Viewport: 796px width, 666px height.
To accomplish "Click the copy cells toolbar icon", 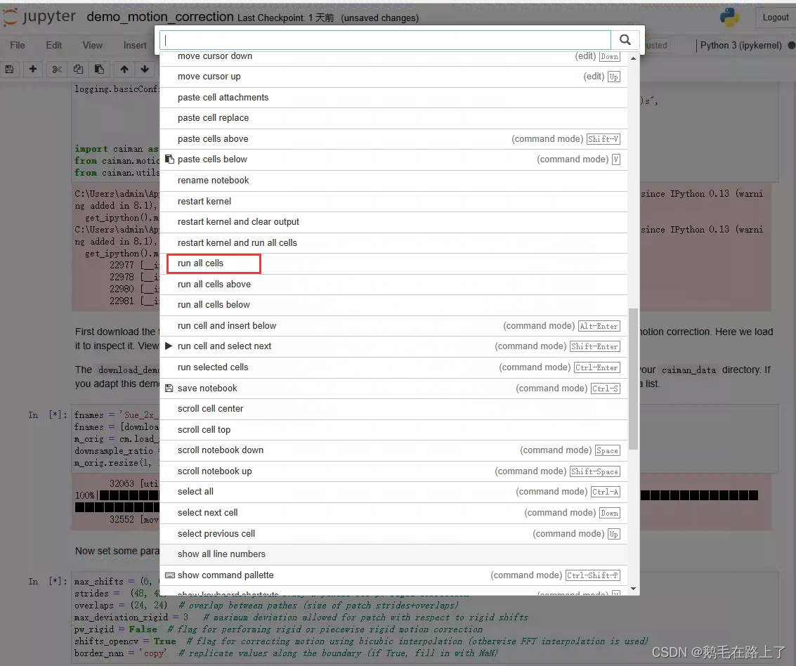I will click(78, 69).
